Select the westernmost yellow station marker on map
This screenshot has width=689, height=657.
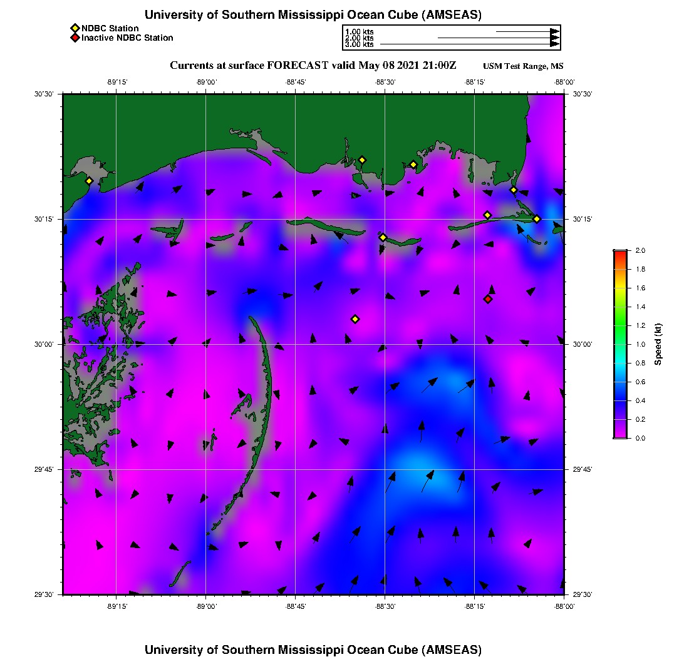[89, 181]
